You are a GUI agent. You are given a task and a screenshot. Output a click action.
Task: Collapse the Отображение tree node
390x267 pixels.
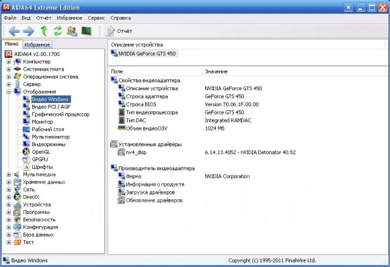(9, 92)
